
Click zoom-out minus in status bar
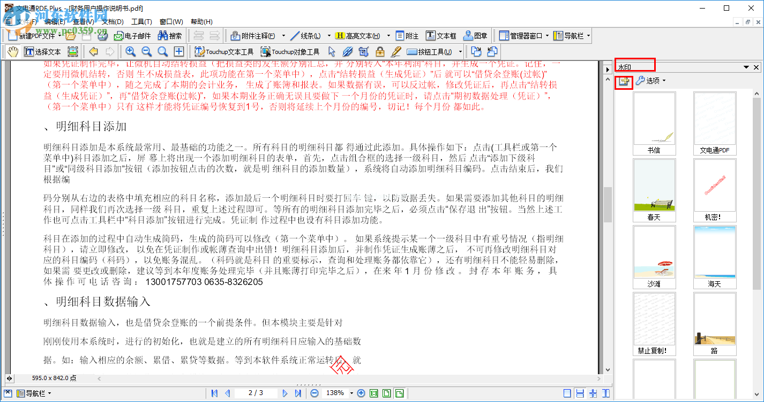coord(314,393)
